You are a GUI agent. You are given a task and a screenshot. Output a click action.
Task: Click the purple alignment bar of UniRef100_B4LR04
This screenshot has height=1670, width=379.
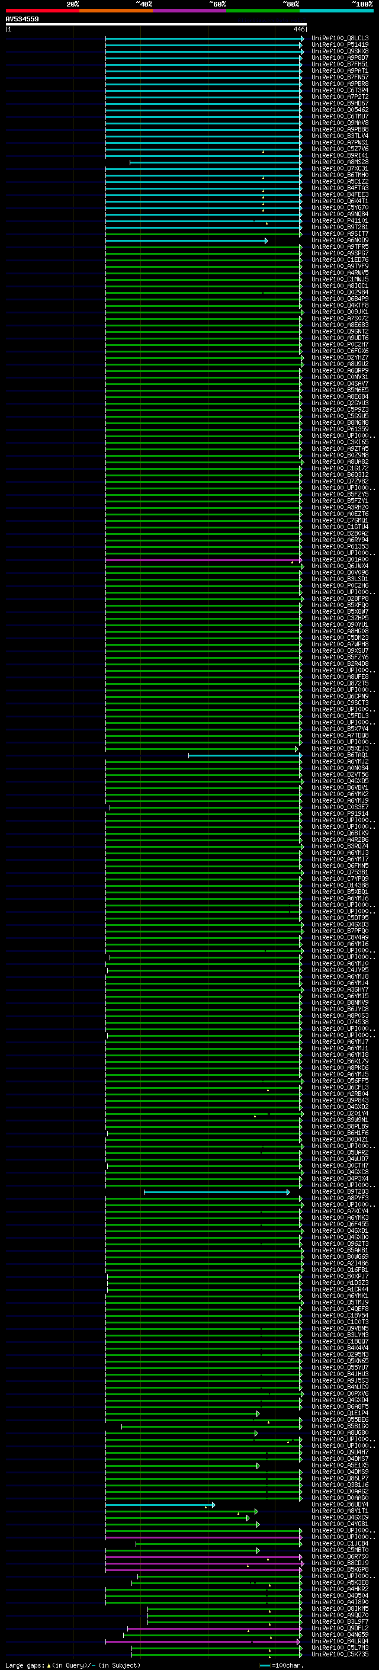tap(203, 1642)
